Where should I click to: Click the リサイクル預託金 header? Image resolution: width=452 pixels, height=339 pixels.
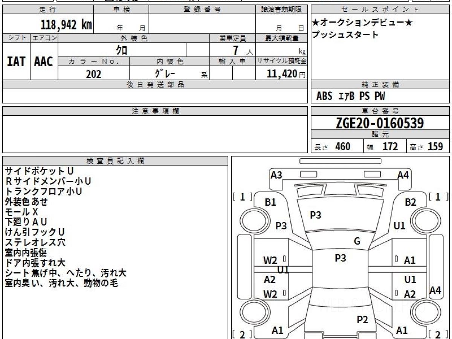pos(281,61)
